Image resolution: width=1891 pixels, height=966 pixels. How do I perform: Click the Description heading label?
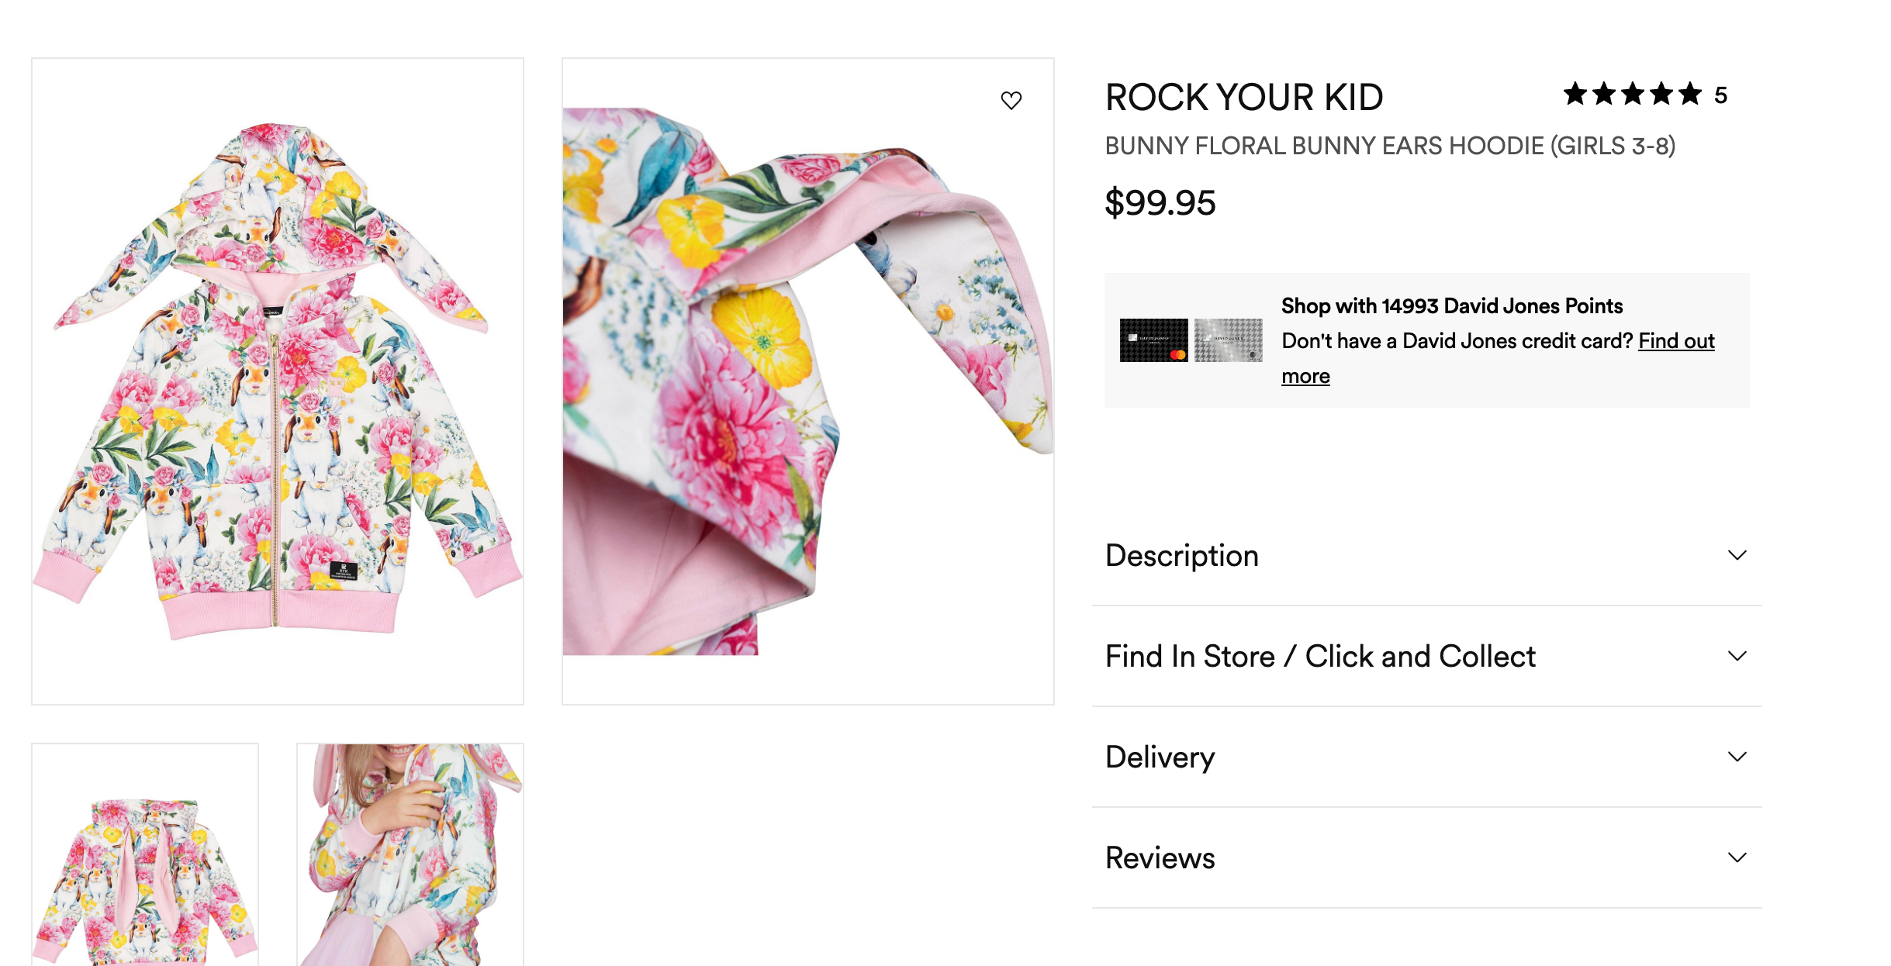(x=1181, y=556)
